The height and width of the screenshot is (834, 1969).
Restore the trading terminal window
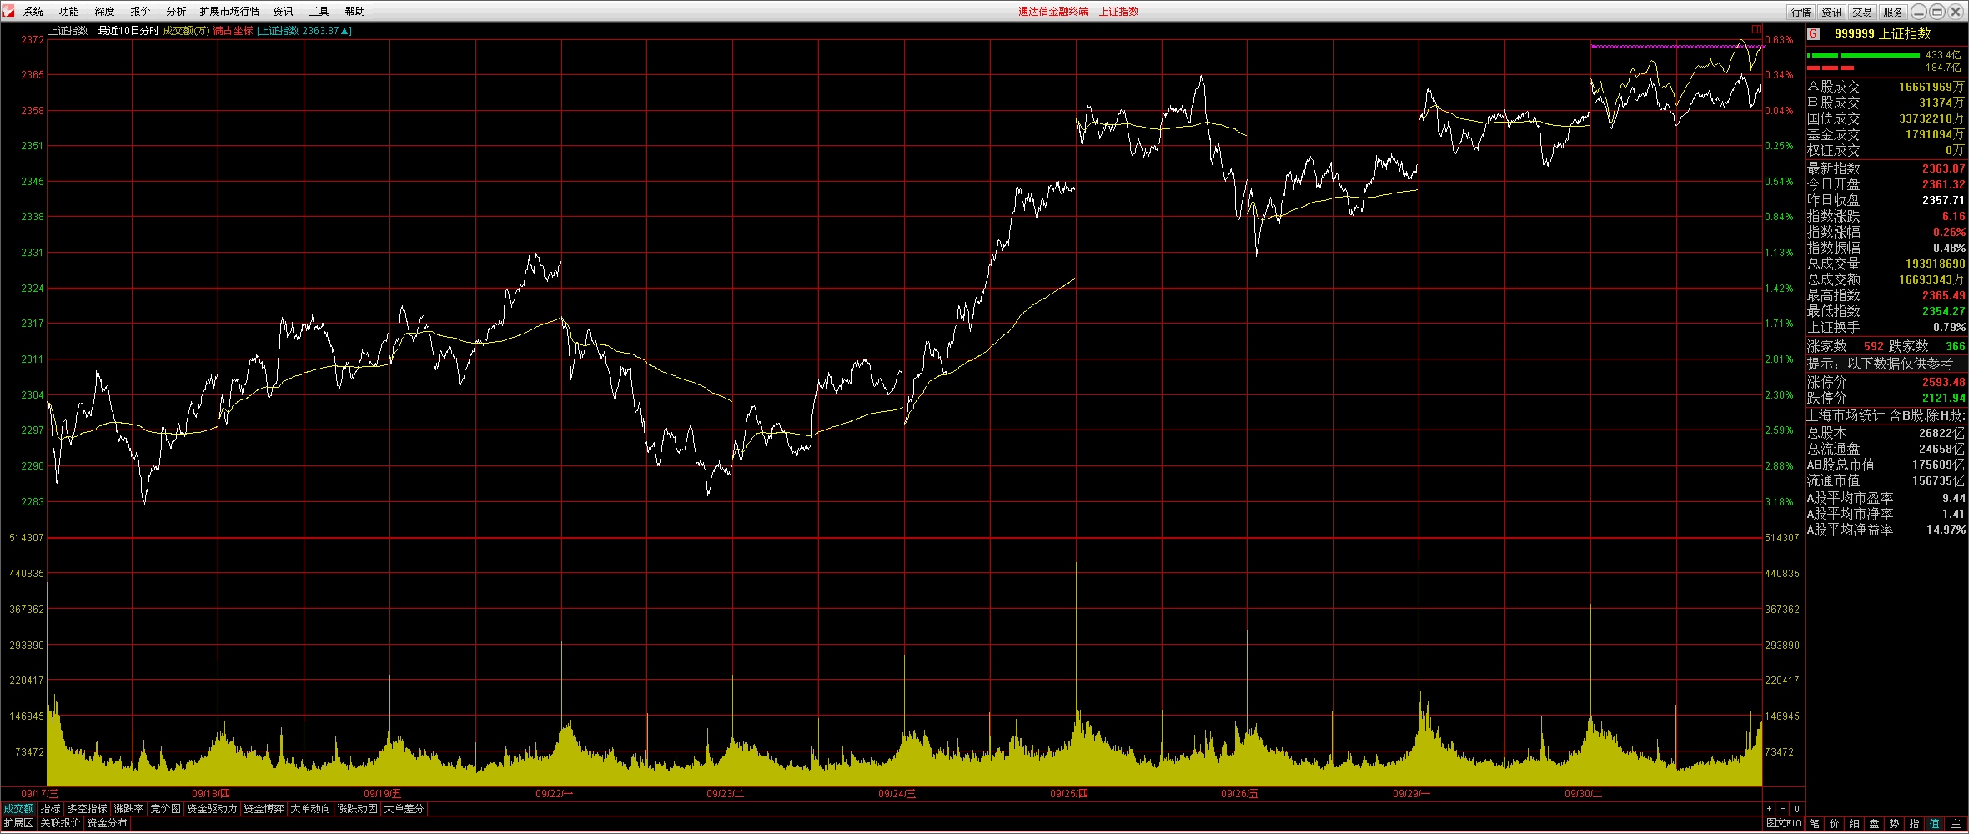1937,11
